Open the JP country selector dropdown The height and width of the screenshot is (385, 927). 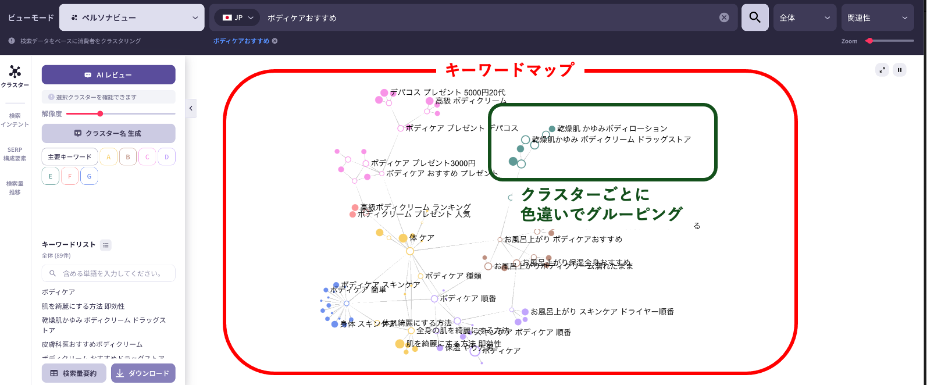coord(237,17)
